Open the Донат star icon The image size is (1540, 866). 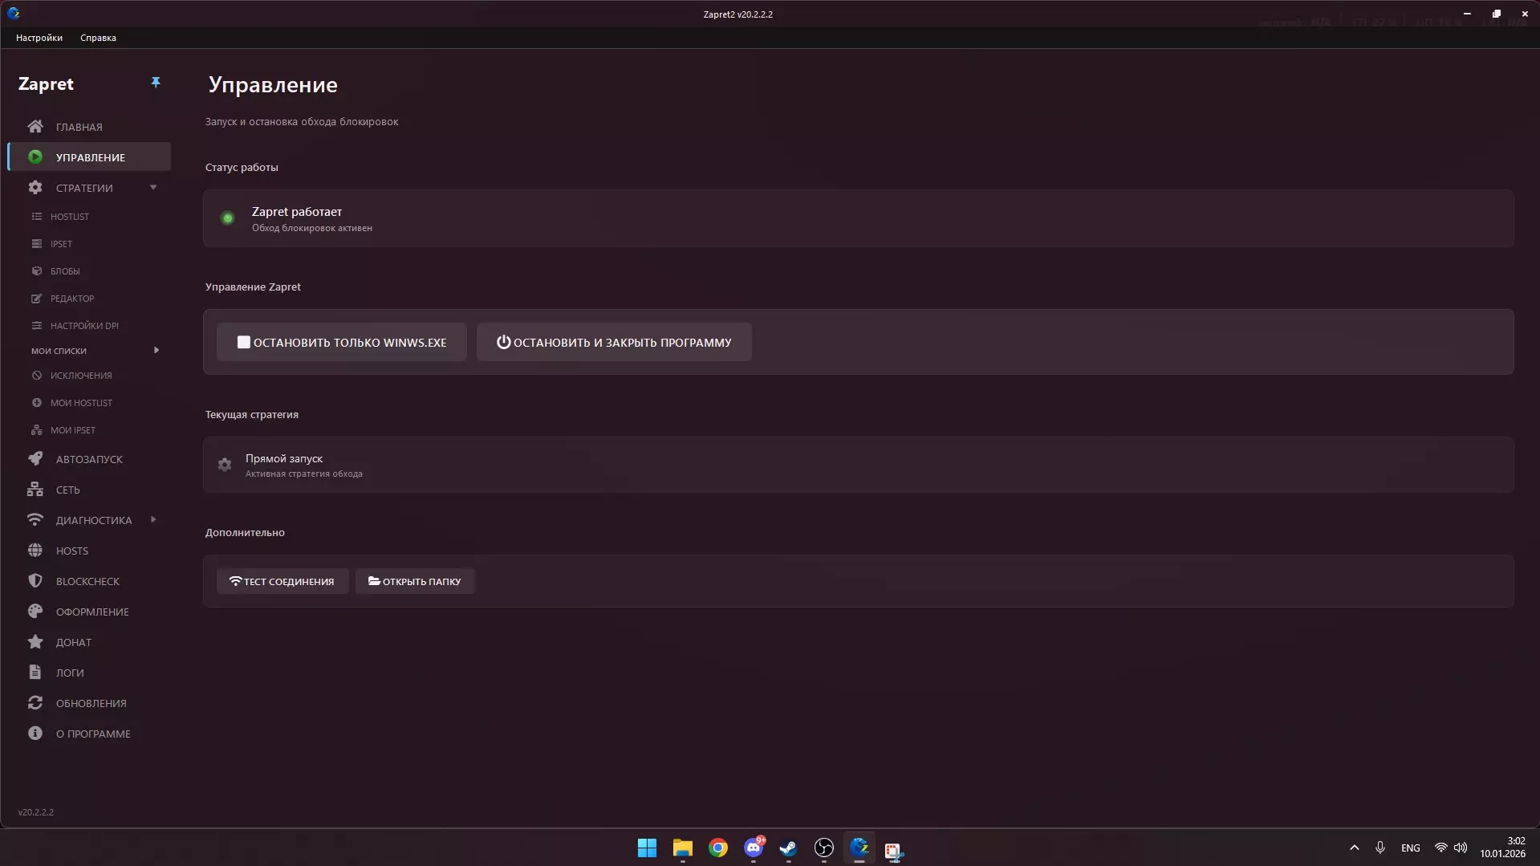pyautogui.click(x=35, y=642)
